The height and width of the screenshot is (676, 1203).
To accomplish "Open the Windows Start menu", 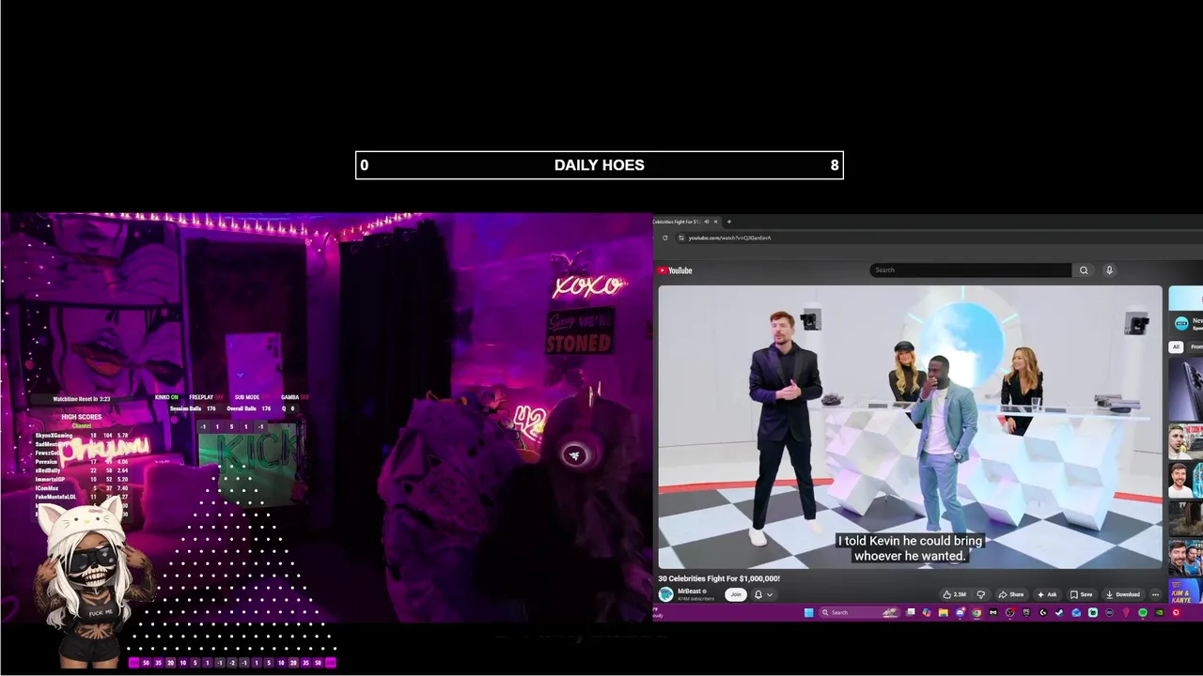I will 809,612.
